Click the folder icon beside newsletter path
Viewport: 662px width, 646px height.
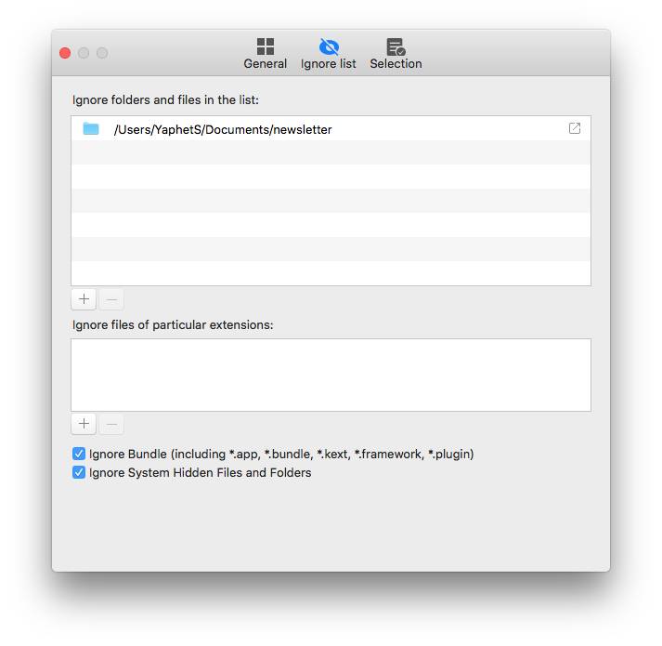pos(91,128)
